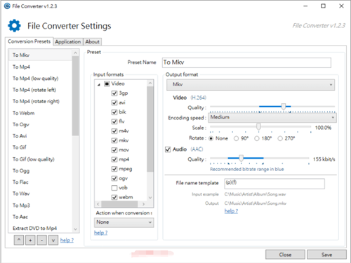Viewport: 351px width, 263px height.
Task: Select the To Wav preset
Action: click(x=40, y=194)
